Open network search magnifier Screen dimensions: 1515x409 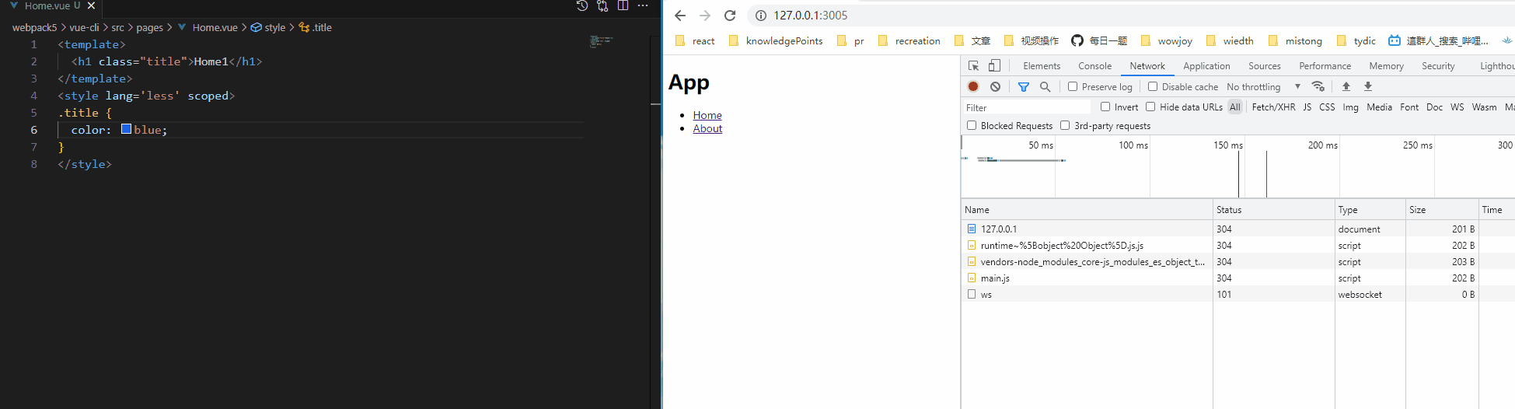(x=1045, y=87)
